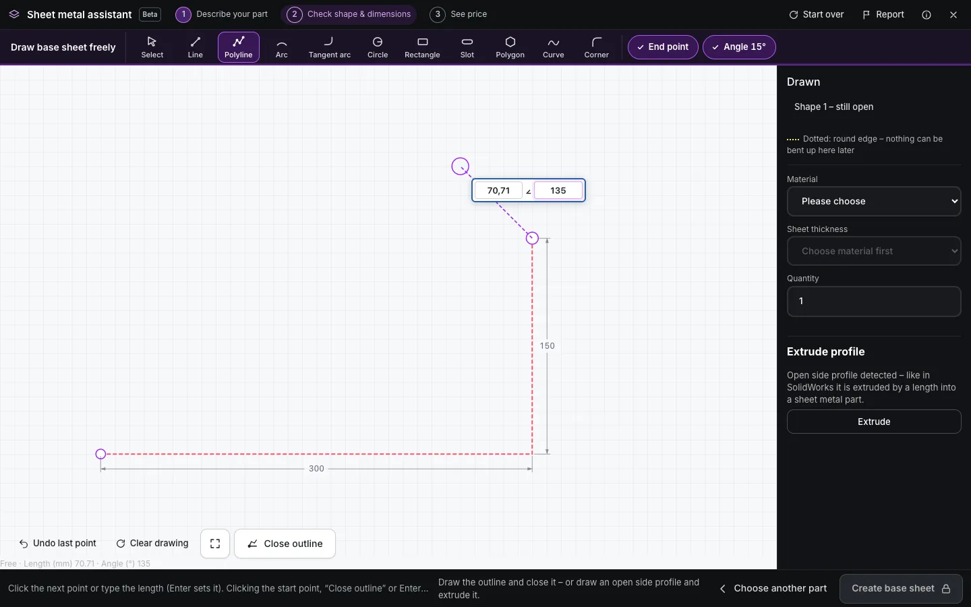Choose the Polygon tool
Screen dimensions: 971x607
(510, 47)
